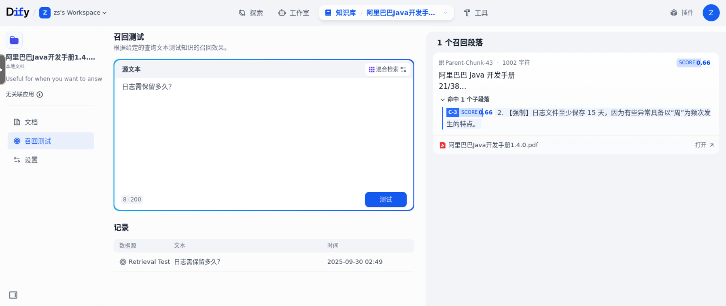This screenshot has height=306, width=726.
Task: Click C-3 child chunk tag
Action: [452, 112]
